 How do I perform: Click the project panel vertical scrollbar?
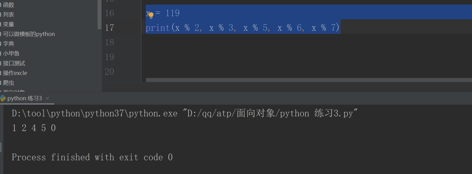click(x=99, y=15)
